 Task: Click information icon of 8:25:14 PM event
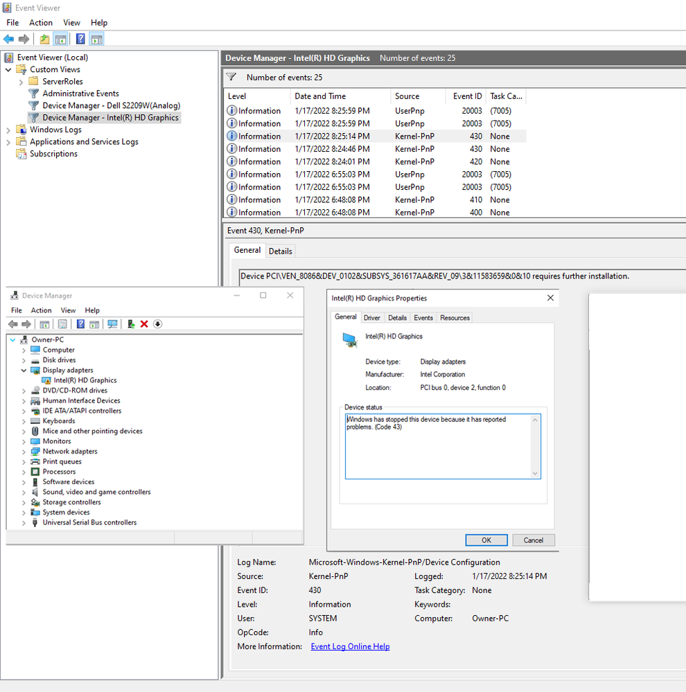coord(231,136)
